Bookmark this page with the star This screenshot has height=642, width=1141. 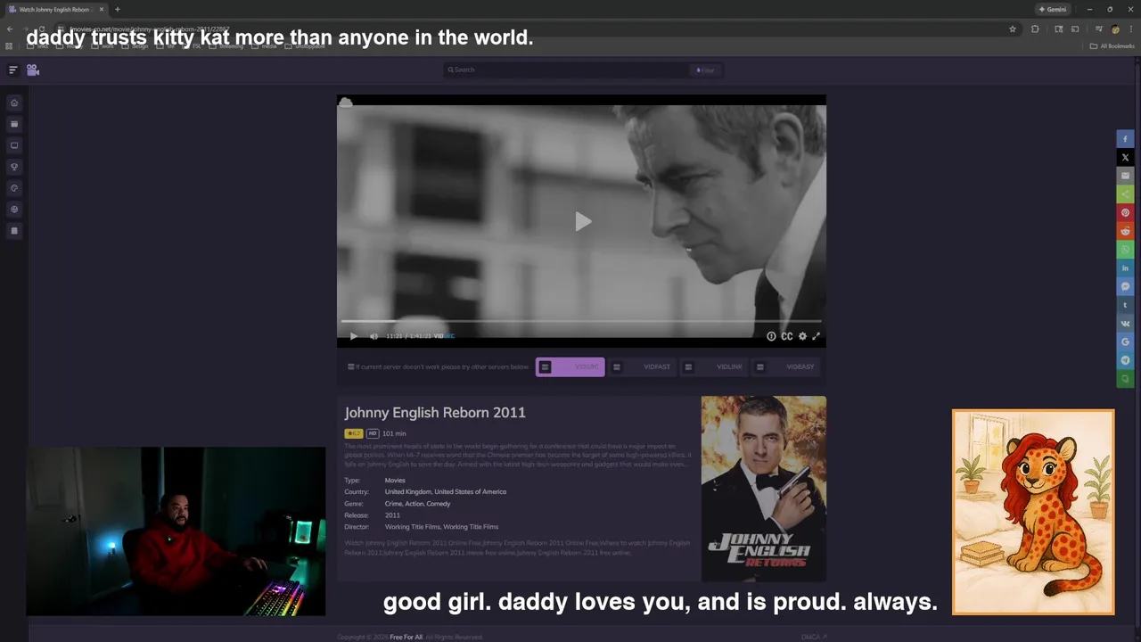coord(1013,29)
